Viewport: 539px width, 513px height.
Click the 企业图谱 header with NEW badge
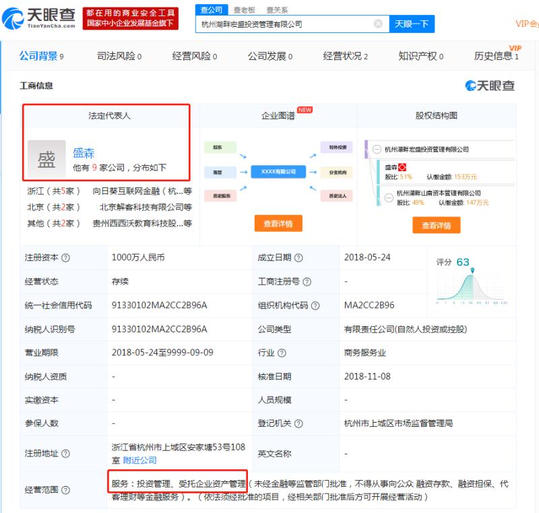[278, 115]
